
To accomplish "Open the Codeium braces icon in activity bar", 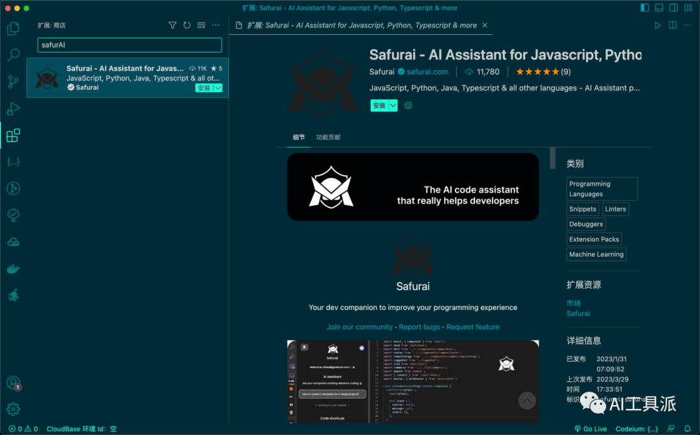I will point(14,162).
